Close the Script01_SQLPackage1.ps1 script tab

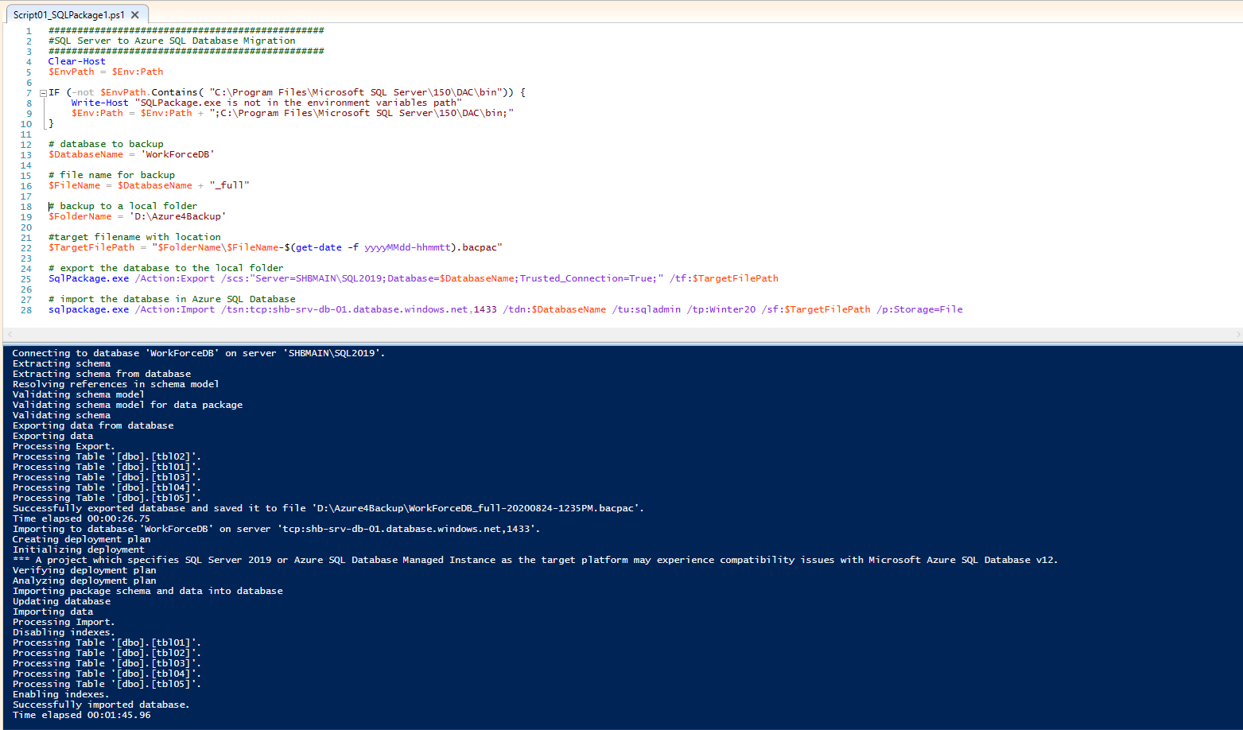click(135, 14)
